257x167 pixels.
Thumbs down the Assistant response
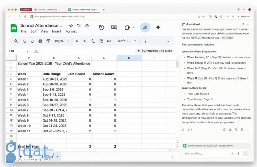tap(235, 130)
